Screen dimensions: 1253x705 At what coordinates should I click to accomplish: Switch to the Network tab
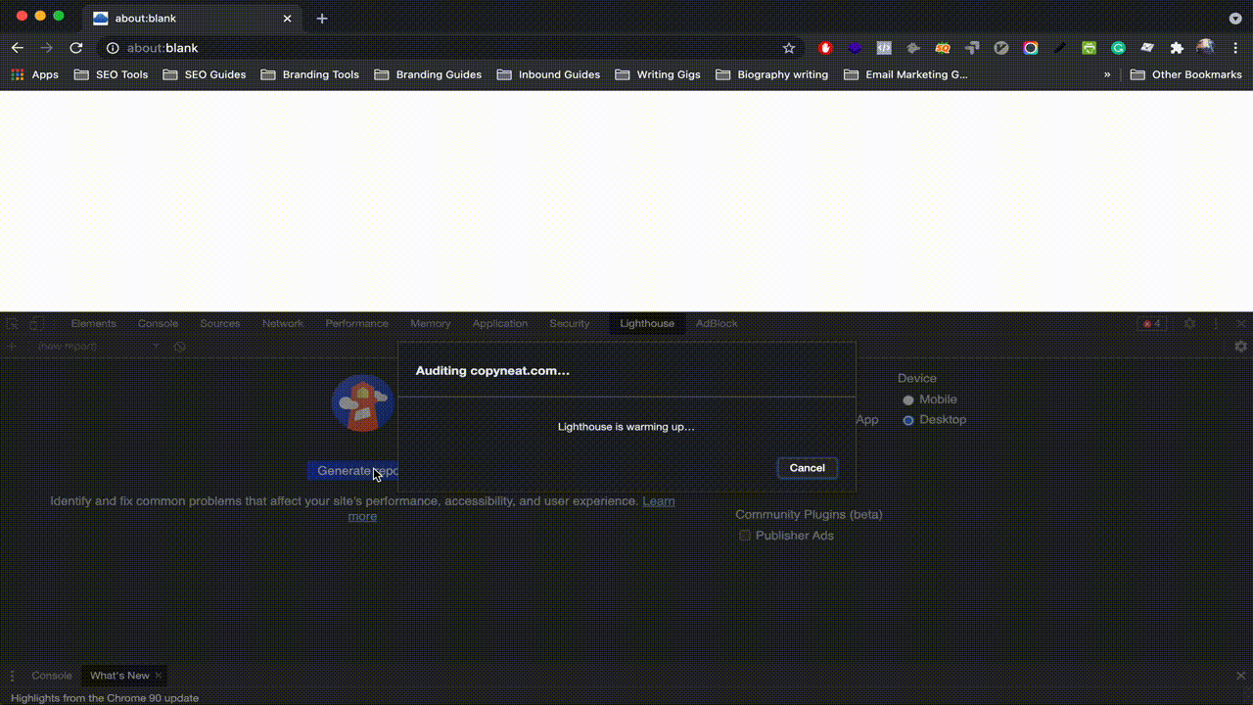(283, 324)
